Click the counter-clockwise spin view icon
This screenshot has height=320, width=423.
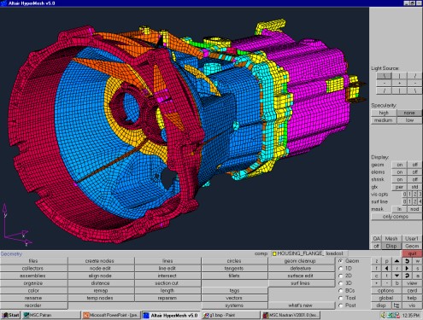click(x=407, y=276)
